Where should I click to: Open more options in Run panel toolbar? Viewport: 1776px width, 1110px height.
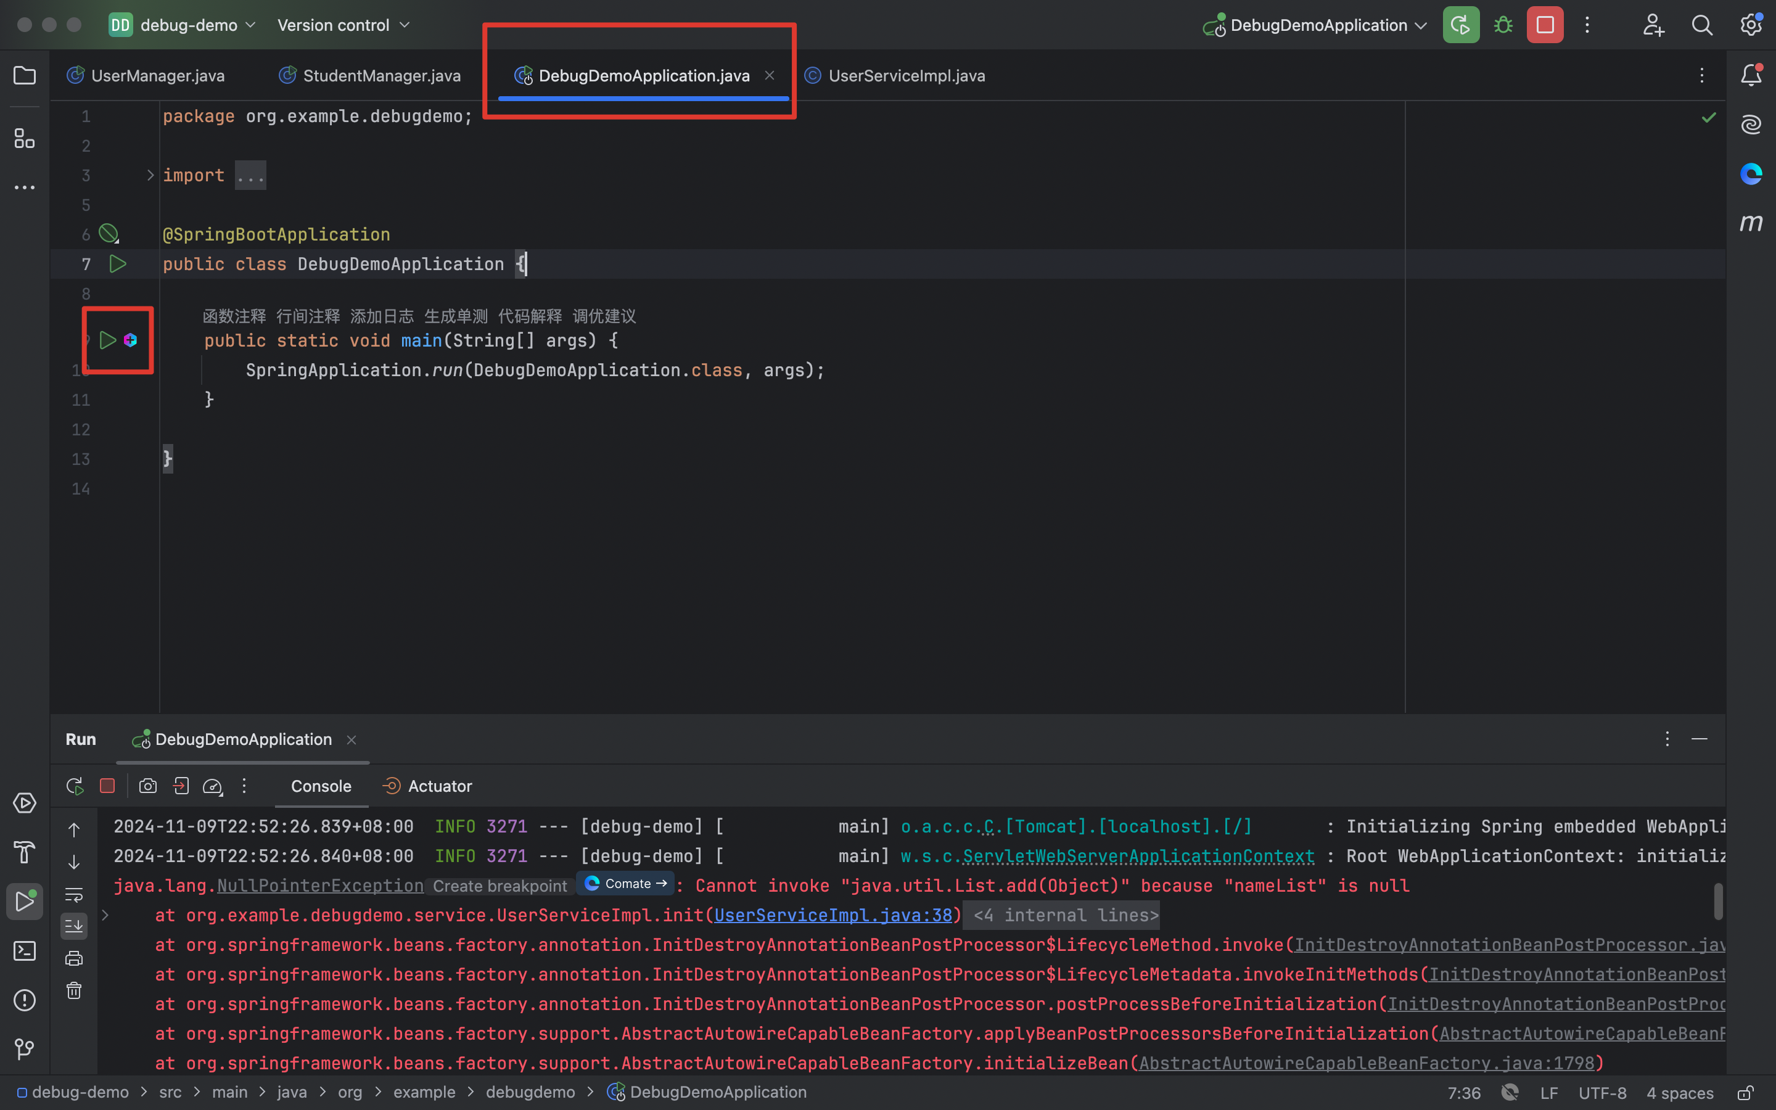click(x=244, y=786)
